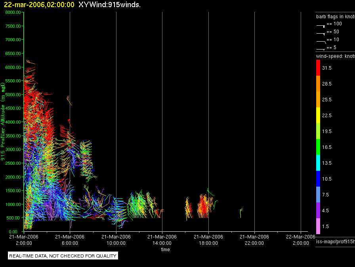Click the 50 knot barb flag icon
The width and height of the screenshot is (355, 267).
(x=321, y=34)
